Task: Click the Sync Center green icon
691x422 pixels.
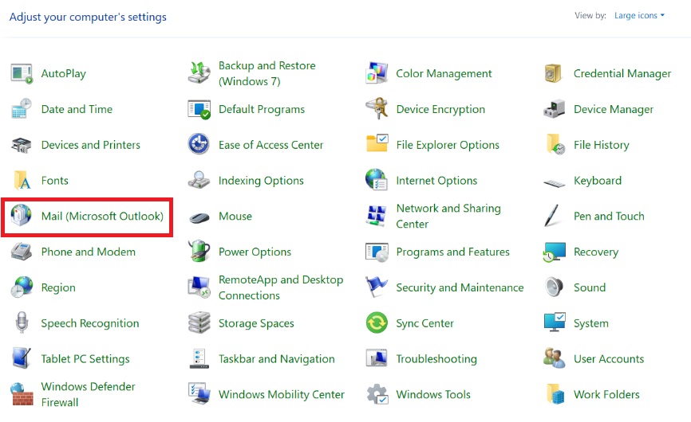Action: (377, 324)
